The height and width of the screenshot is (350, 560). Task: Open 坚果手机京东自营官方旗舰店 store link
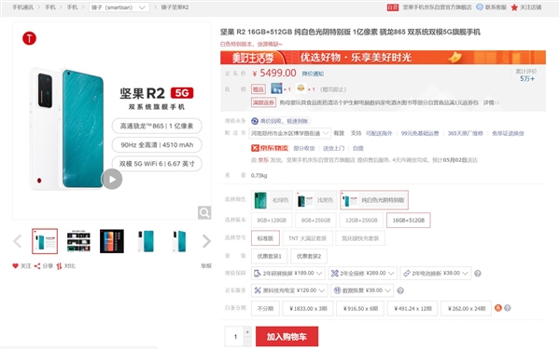coord(437,7)
